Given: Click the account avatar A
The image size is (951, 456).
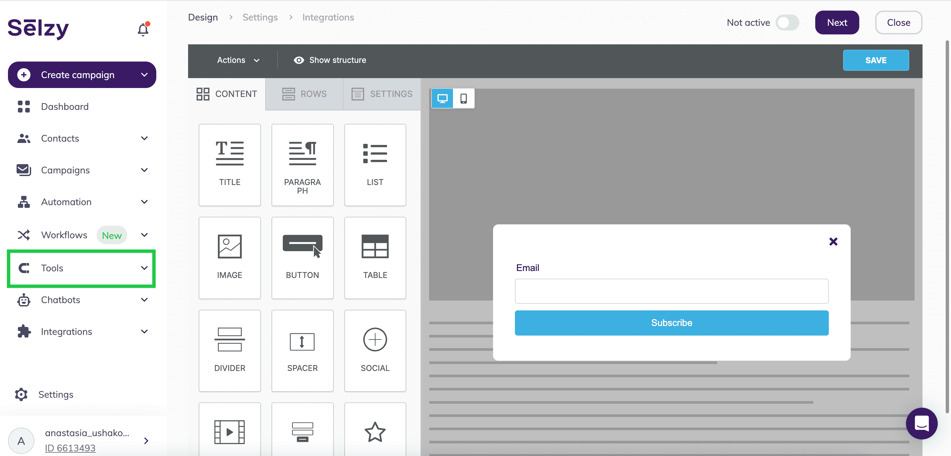Looking at the screenshot, I should tap(21, 441).
